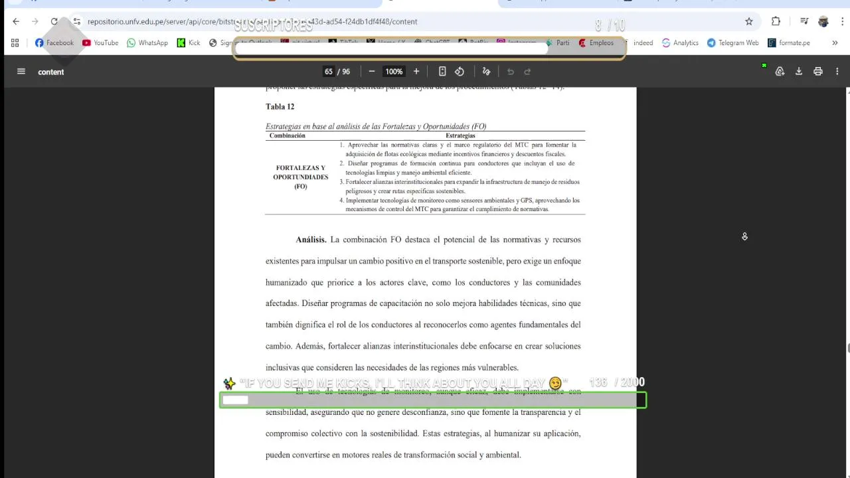Bookmark this page with the star
Image resolution: width=850 pixels, height=478 pixels.
(749, 21)
